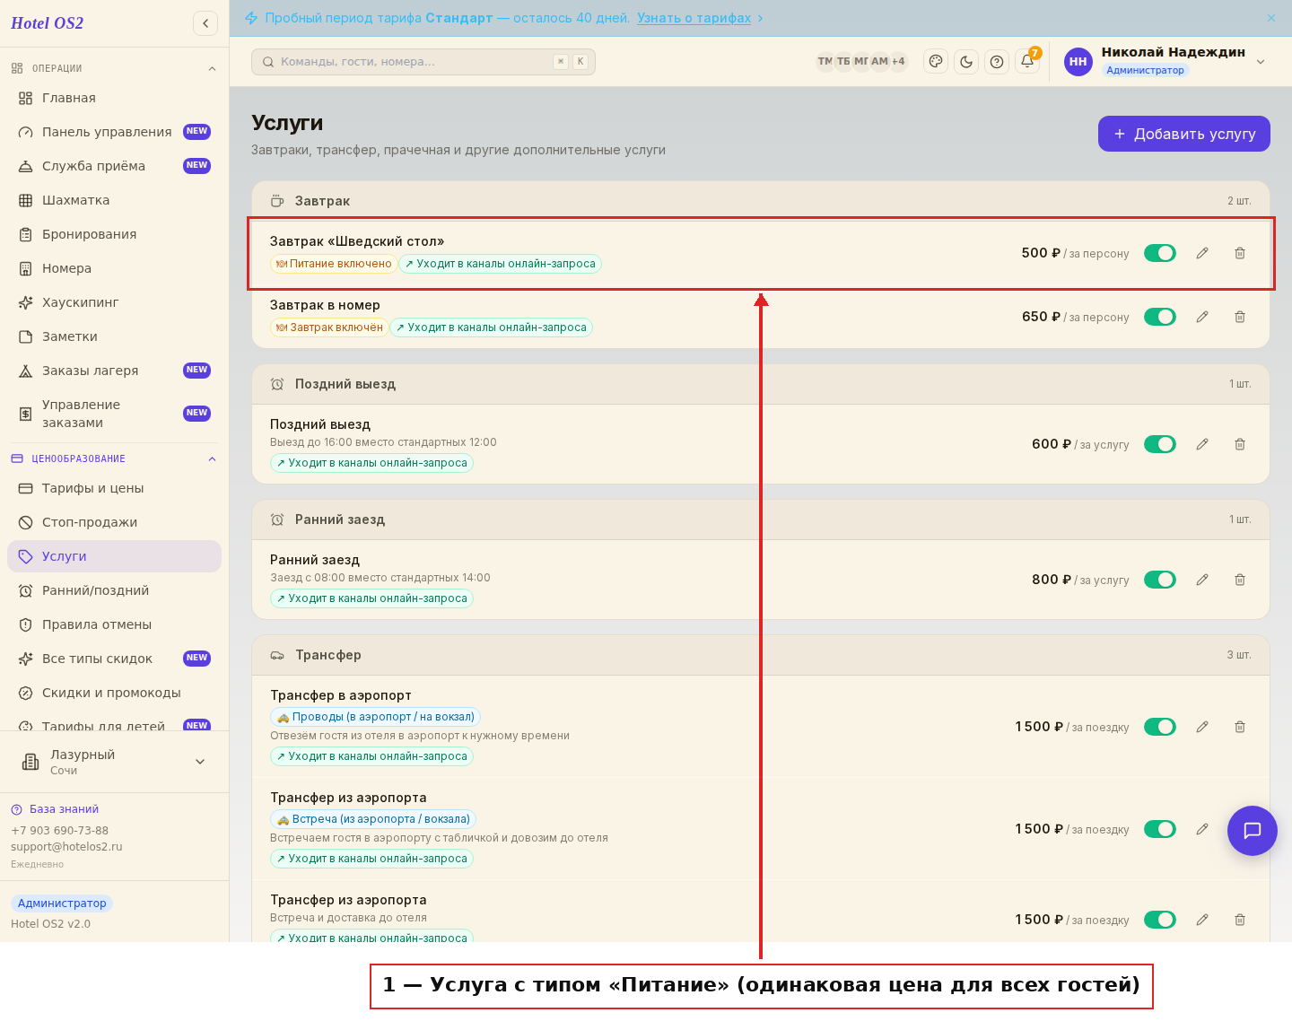Open the help question mark icon
The width and height of the screenshot is (1292, 1030).
pyautogui.click(x=997, y=62)
